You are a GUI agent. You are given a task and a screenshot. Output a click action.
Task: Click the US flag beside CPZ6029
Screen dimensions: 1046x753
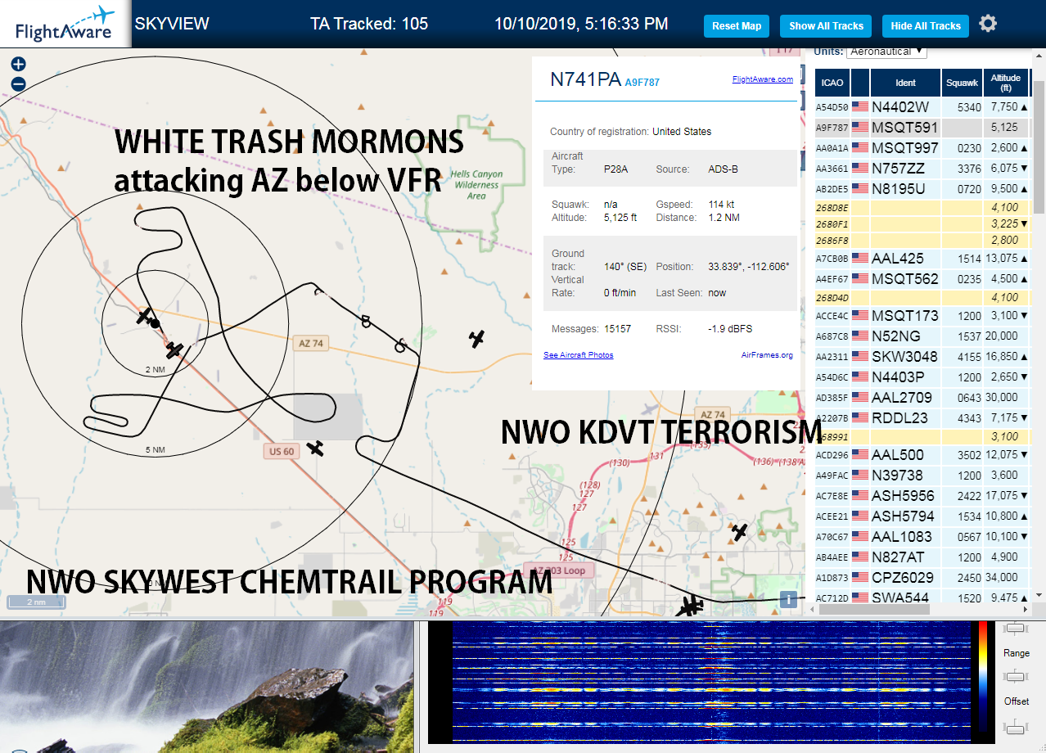point(860,577)
